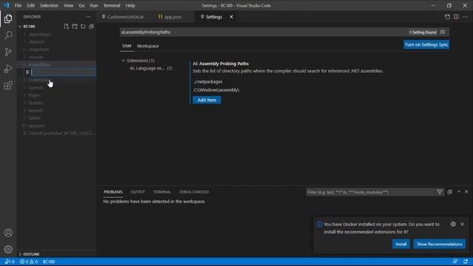Click the filter icon in Problems panel
The image size is (473, 266).
440,192
